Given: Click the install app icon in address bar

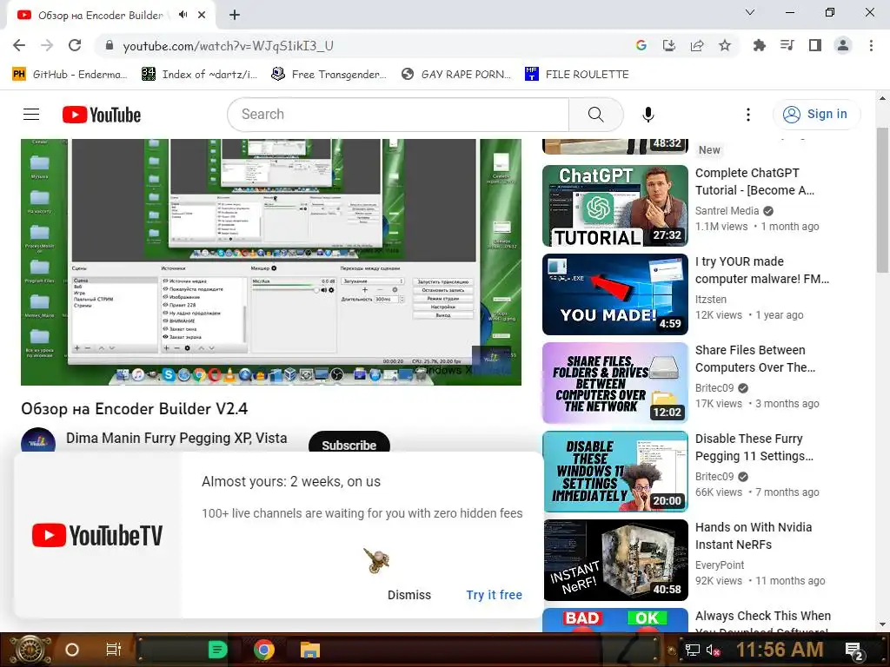Looking at the screenshot, I should [669, 45].
